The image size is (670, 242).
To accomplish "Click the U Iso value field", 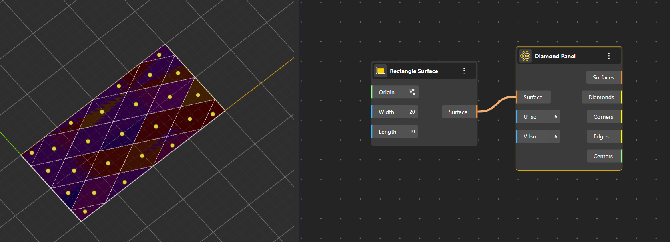I will click(555, 117).
